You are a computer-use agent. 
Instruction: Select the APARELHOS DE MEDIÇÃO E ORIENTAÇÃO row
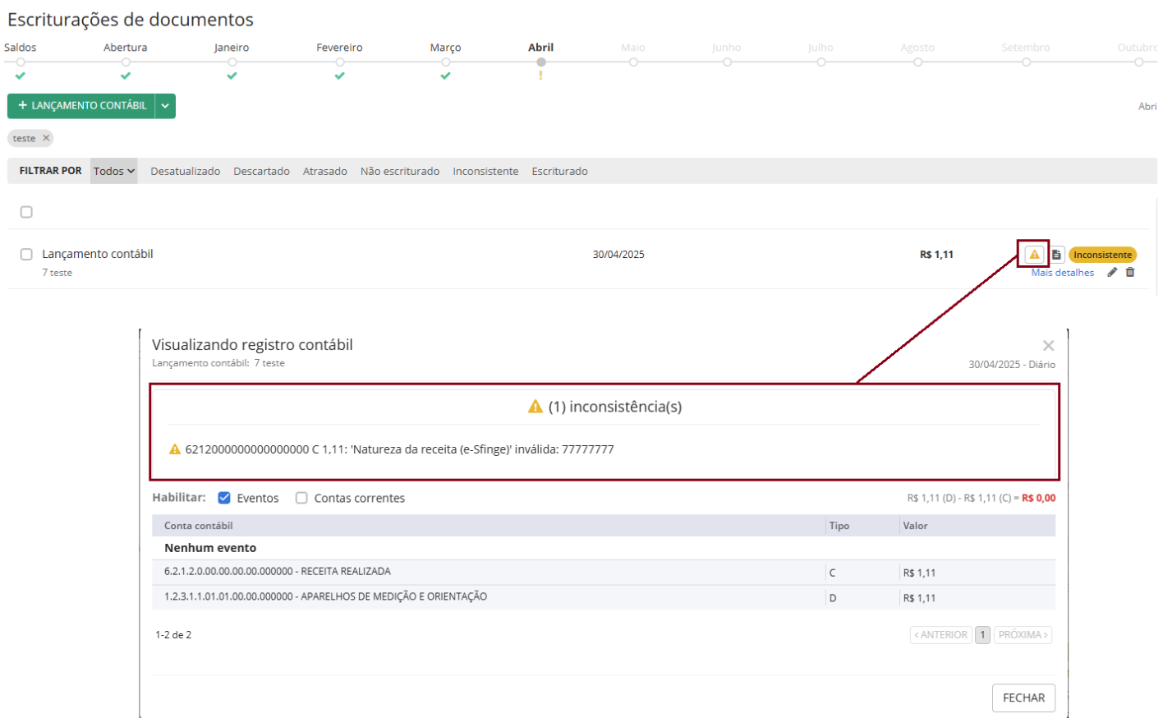(x=604, y=597)
